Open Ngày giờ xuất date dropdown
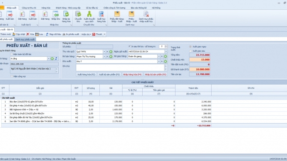Screen dimensions: 287x161 pos(166,52)
